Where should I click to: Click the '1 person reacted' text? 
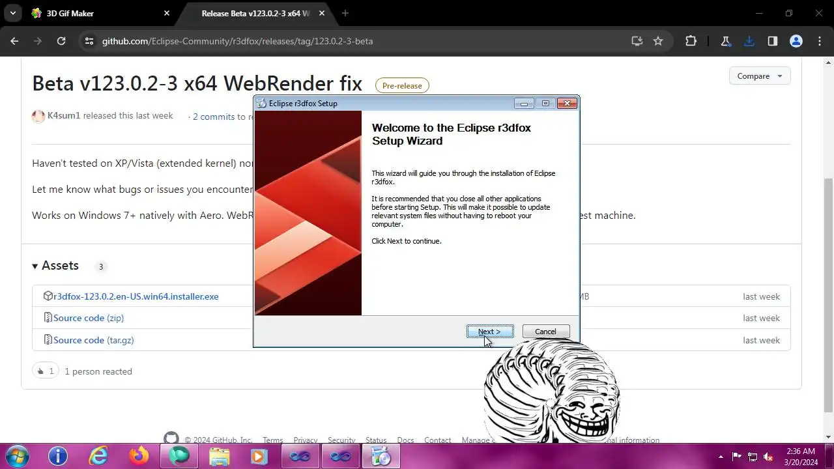tap(98, 371)
